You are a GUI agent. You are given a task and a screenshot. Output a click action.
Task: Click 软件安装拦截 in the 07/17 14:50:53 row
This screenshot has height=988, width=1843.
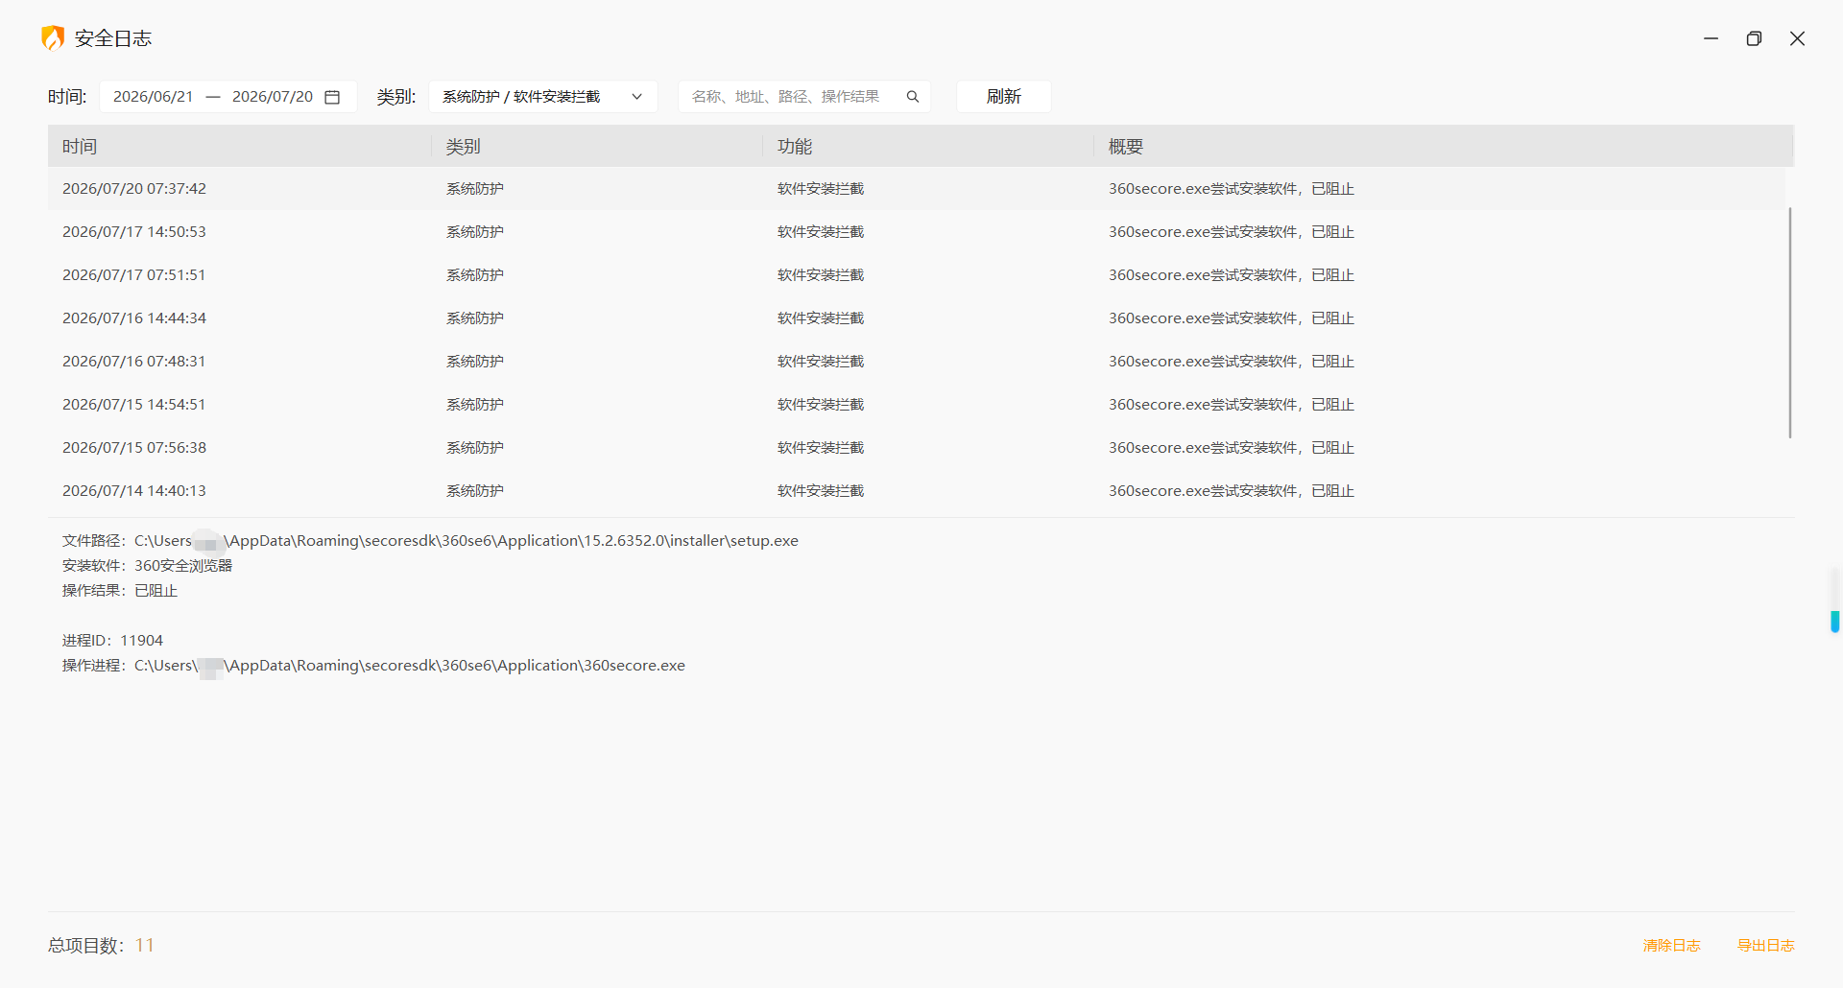(x=821, y=232)
